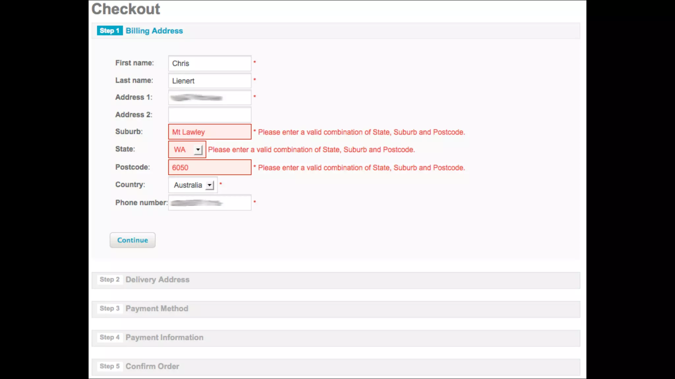Click the State dropdown arrow

198,150
